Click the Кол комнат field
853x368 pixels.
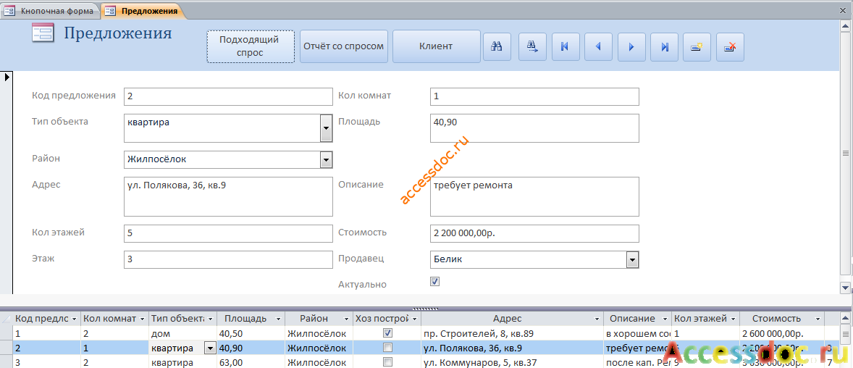(534, 96)
